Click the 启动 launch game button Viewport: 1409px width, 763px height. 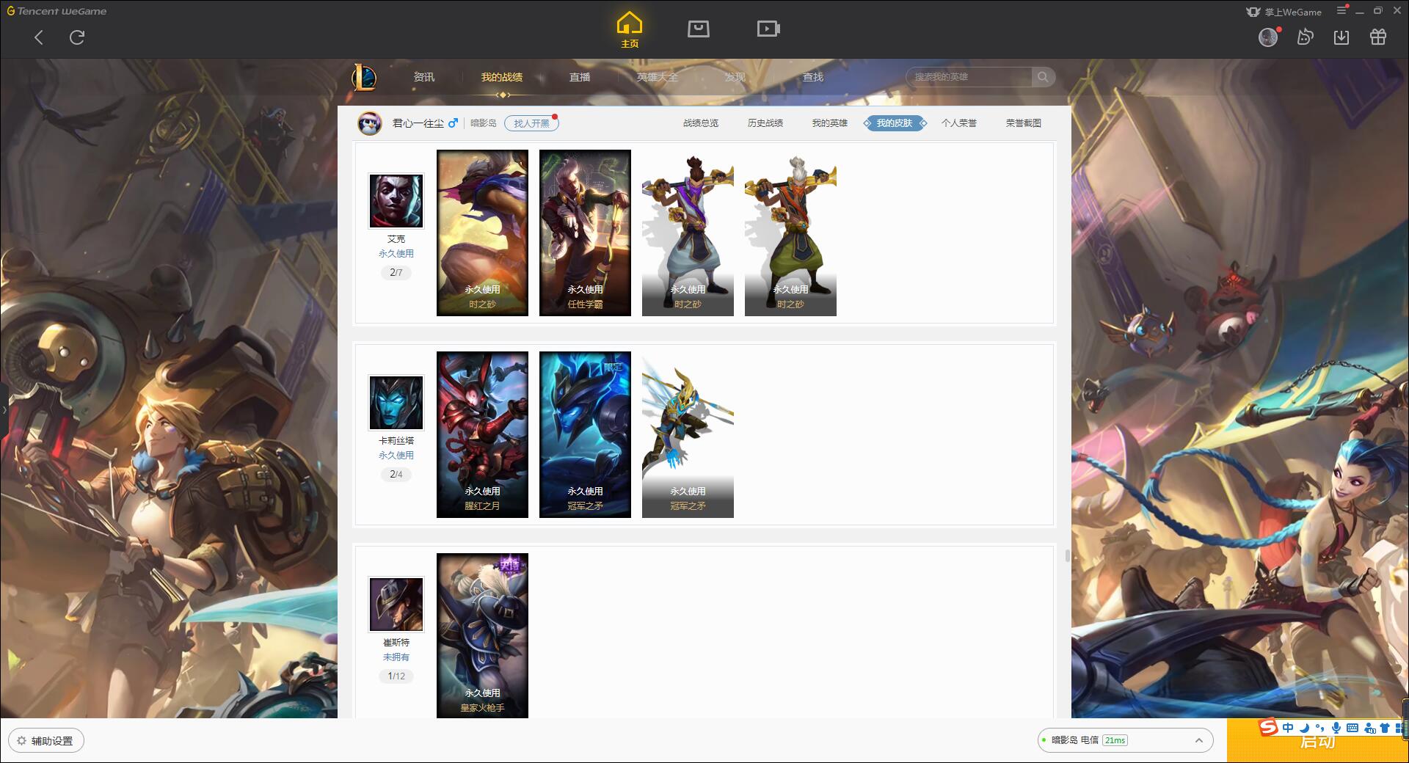[1317, 742]
